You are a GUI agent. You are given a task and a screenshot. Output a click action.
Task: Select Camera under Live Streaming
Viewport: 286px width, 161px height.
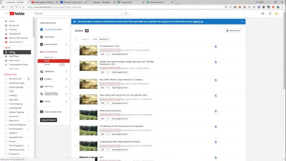47,64
